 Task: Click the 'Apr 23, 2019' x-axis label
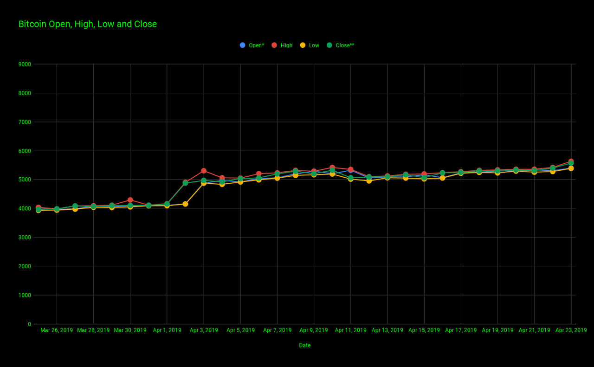click(x=571, y=330)
